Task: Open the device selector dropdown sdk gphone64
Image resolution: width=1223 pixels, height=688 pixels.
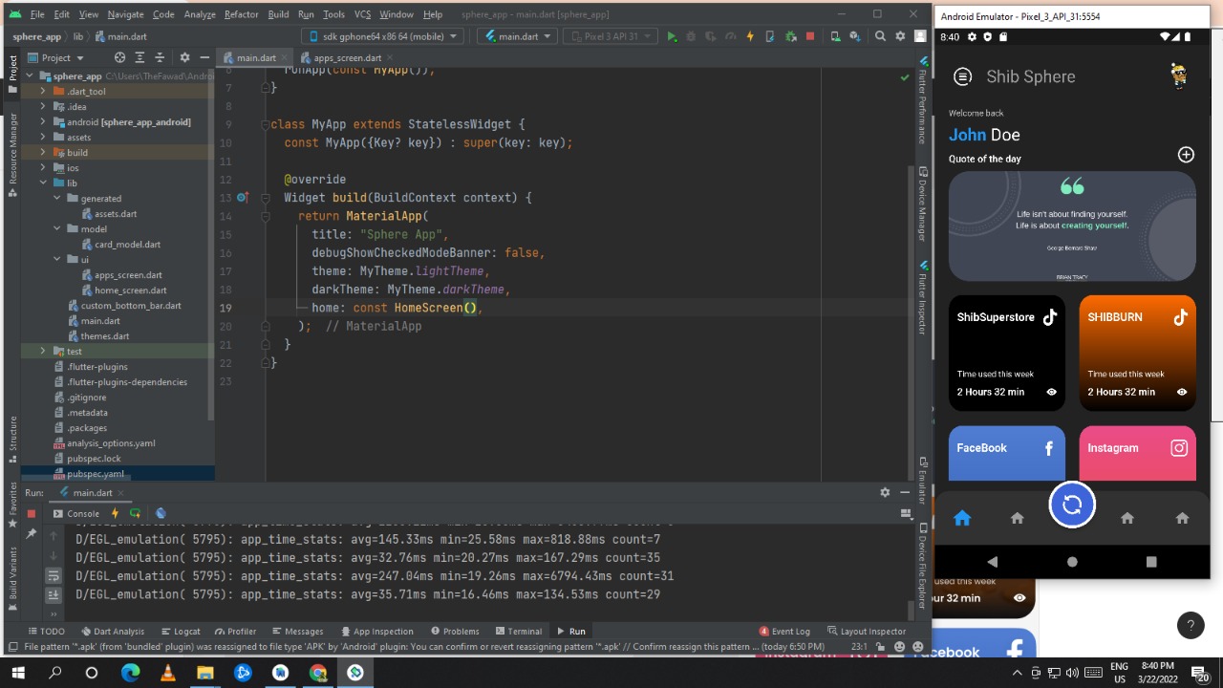Action: [x=382, y=36]
